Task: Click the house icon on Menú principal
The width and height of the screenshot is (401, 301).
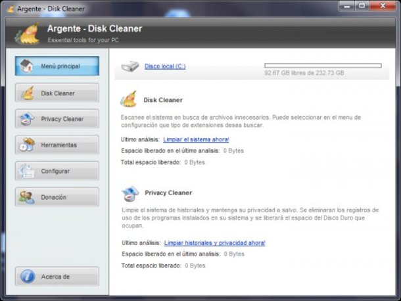Action: pyautogui.click(x=26, y=66)
